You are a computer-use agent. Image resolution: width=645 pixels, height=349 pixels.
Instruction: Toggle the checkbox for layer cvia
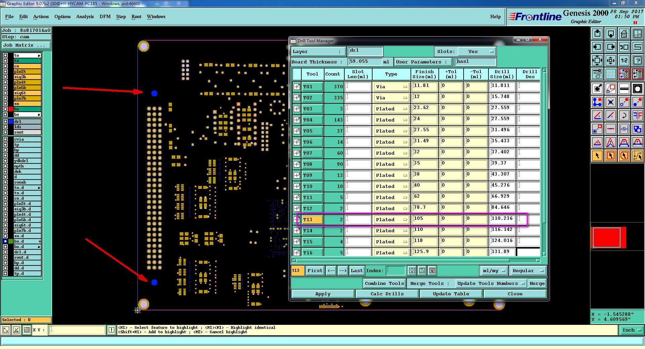(5, 139)
